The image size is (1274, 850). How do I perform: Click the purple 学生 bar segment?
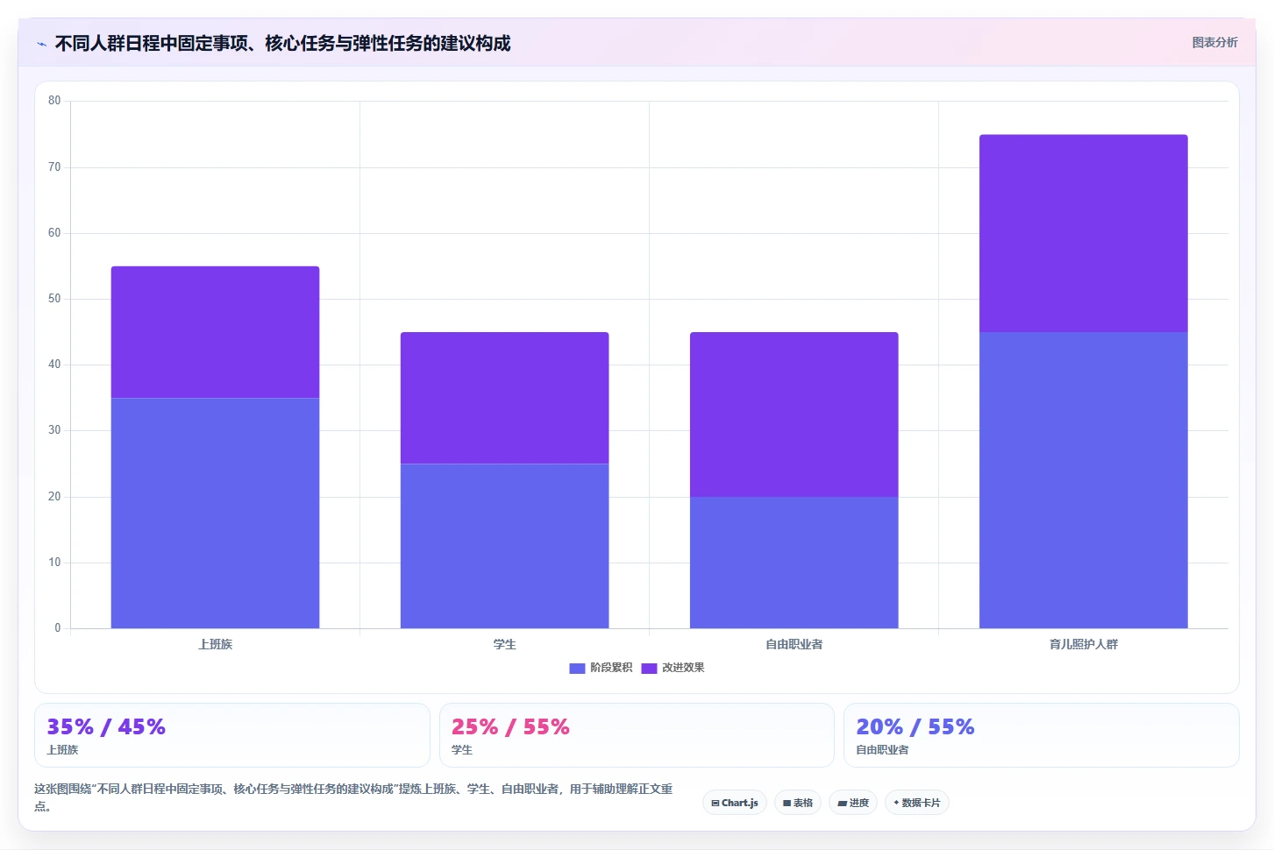(504, 398)
